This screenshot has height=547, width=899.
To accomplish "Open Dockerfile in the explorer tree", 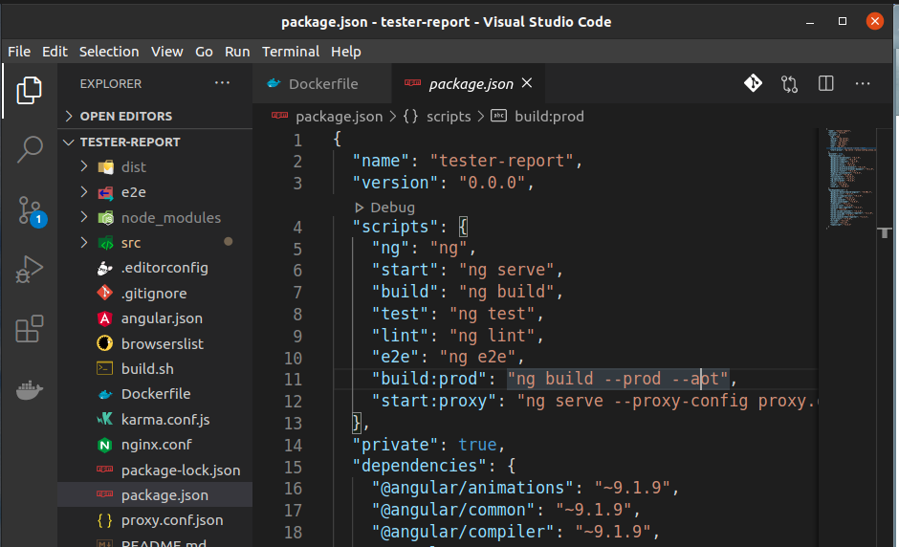I will coord(155,394).
